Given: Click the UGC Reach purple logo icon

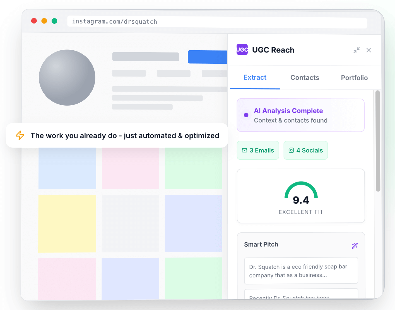Looking at the screenshot, I should click(x=242, y=50).
